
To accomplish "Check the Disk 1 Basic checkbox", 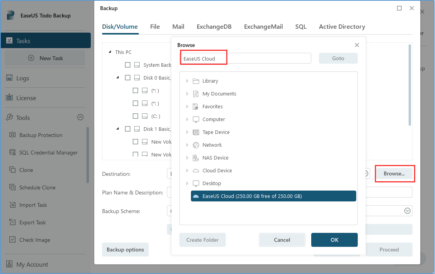I will tap(128, 128).
